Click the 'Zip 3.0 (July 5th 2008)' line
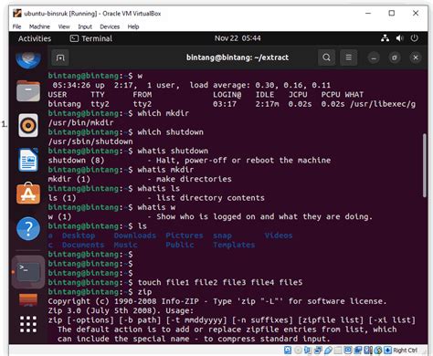The image size is (433, 356). point(121,310)
